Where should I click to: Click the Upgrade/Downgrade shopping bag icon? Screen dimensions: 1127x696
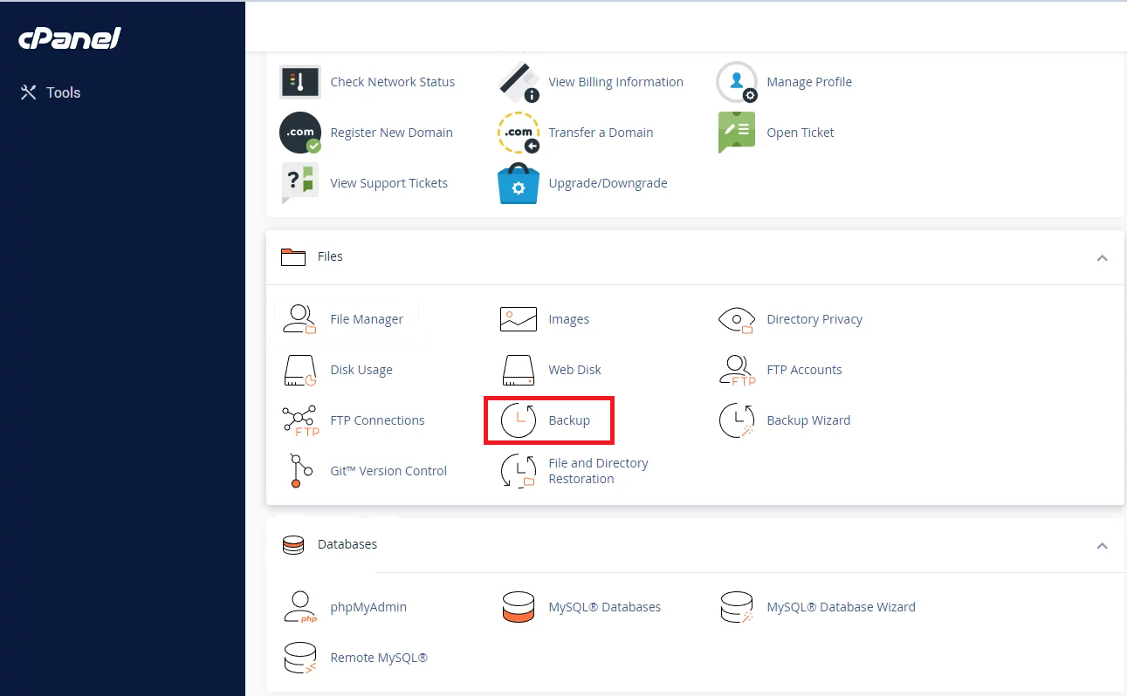pyautogui.click(x=519, y=183)
